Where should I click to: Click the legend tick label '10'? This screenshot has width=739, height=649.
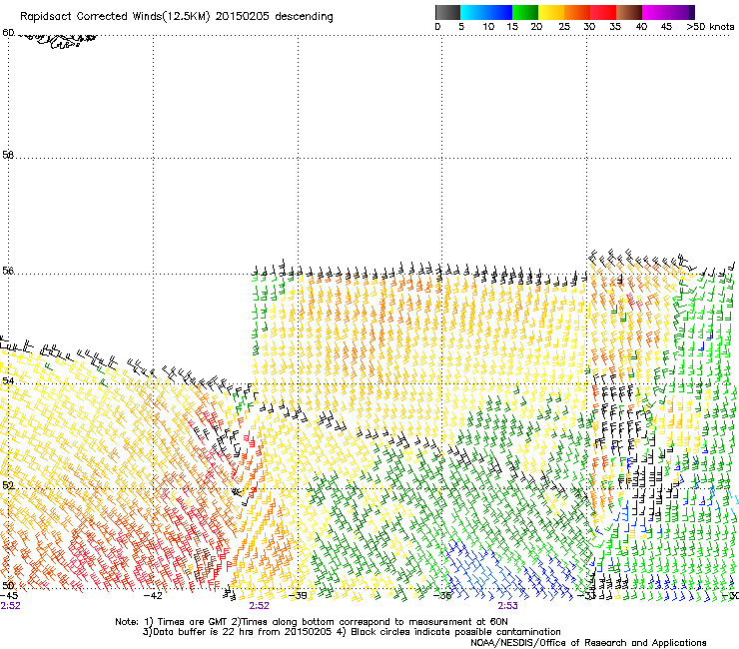pyautogui.click(x=488, y=27)
